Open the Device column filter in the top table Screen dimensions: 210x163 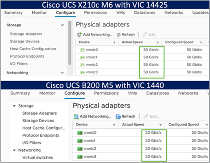pyautogui.click(x=114, y=42)
